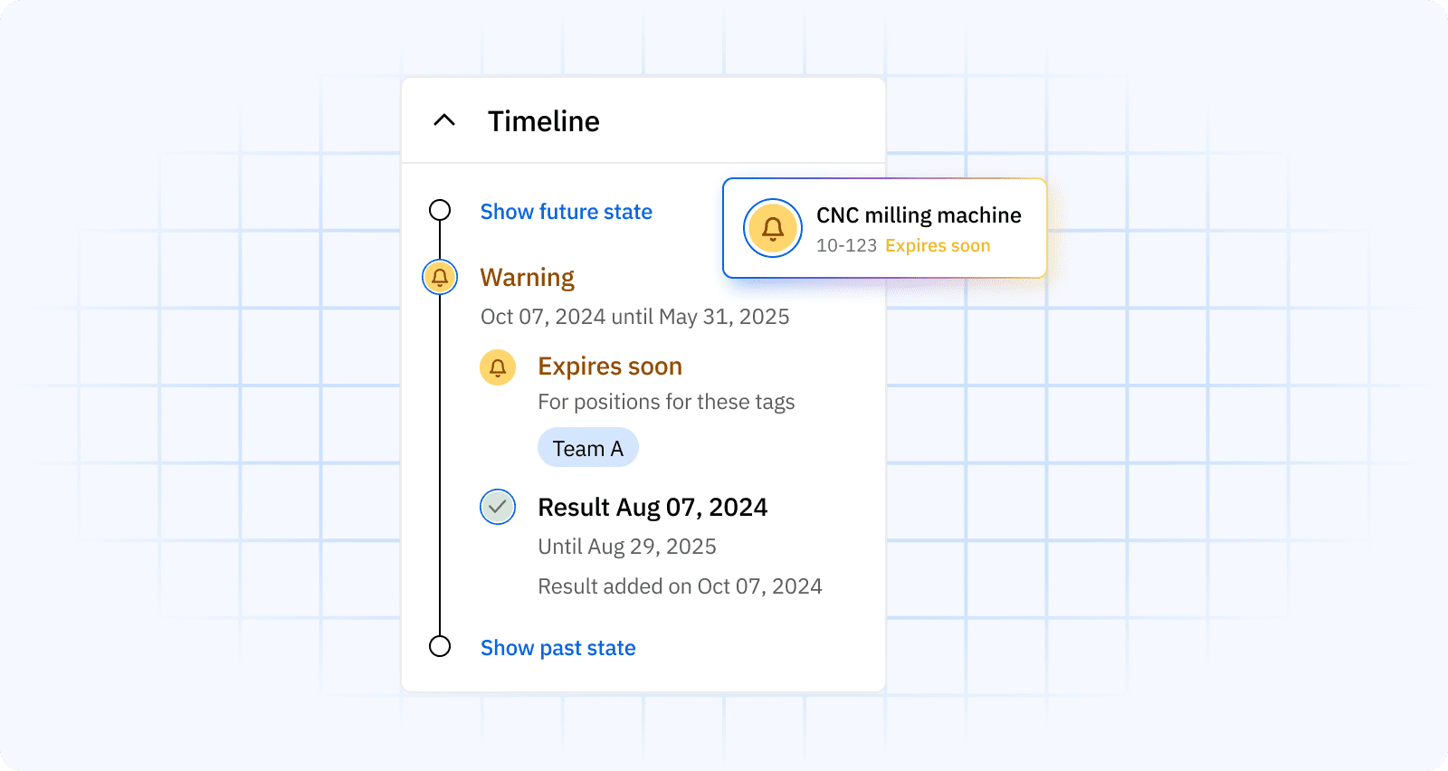Select the Team A tag chip
Image resolution: width=1448 pixels, height=771 pixels.
(x=587, y=447)
